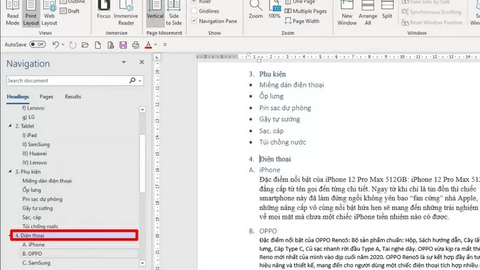This screenshot has height=270, width=480.
Task: Select 'Sạc, cáp' in Navigation pane
Action: click(x=32, y=217)
